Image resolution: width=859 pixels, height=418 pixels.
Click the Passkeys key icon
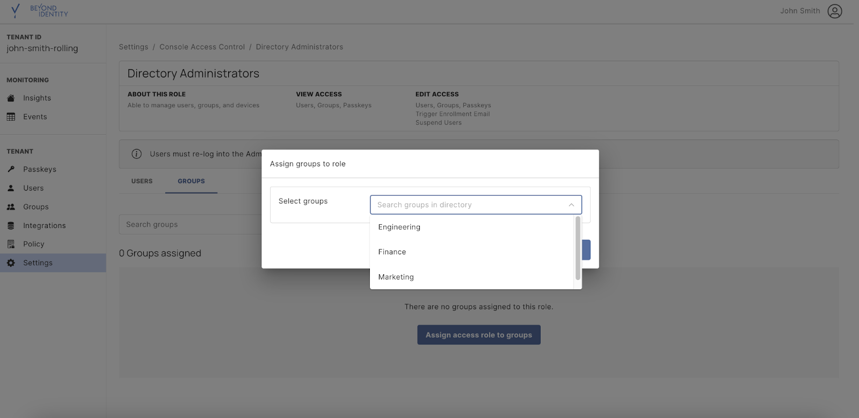click(11, 170)
